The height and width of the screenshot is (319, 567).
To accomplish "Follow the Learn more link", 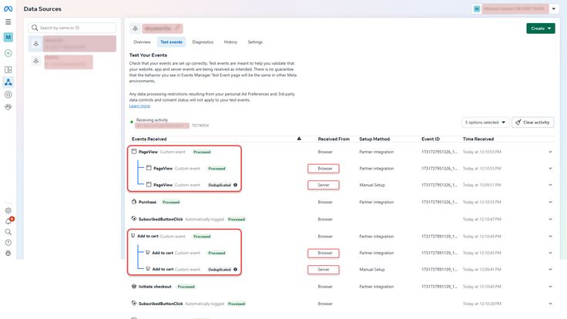I will click(x=139, y=106).
